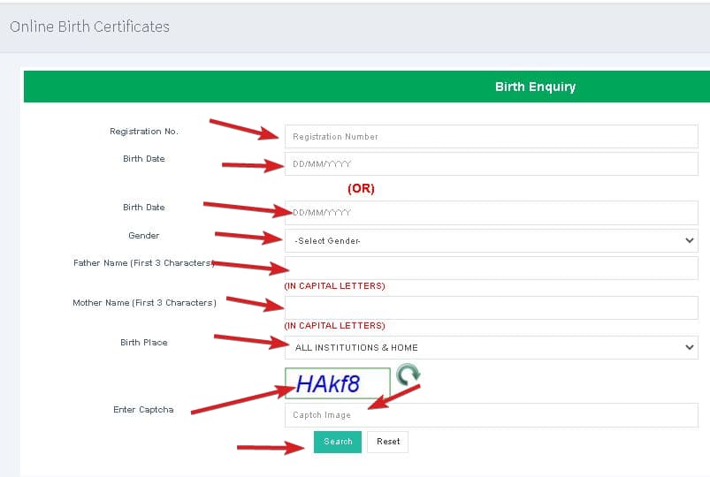Image resolution: width=710 pixels, height=477 pixels.
Task: Select the Mother Name text box
Action: point(491,307)
